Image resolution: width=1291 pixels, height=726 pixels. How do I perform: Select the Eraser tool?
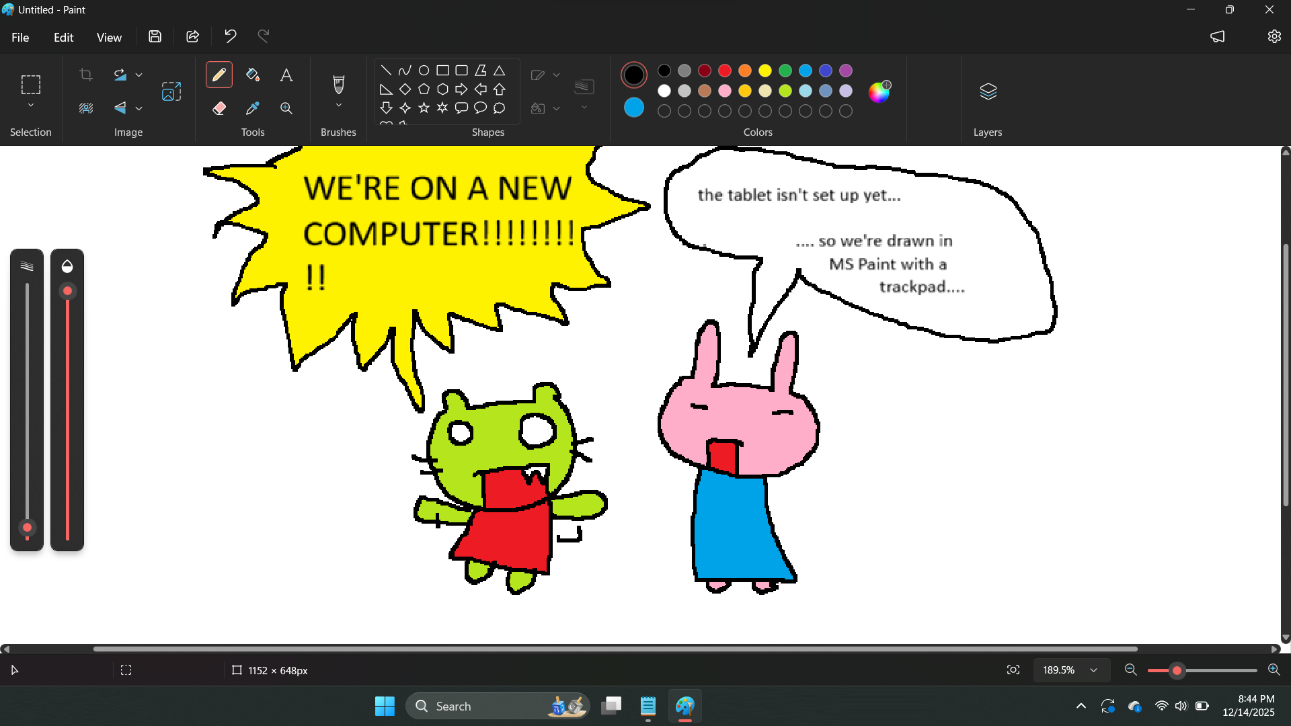(x=219, y=108)
